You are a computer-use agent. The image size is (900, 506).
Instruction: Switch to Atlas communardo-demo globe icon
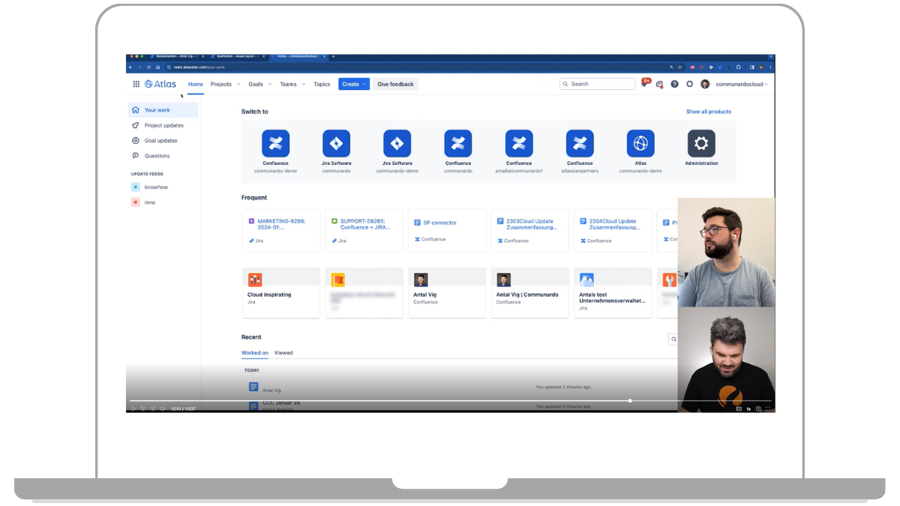tap(640, 144)
